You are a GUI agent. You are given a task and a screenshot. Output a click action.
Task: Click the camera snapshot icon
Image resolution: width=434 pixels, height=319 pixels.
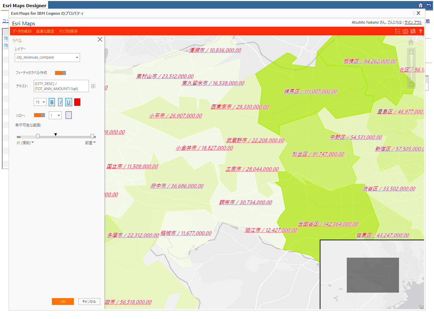[x=405, y=31]
